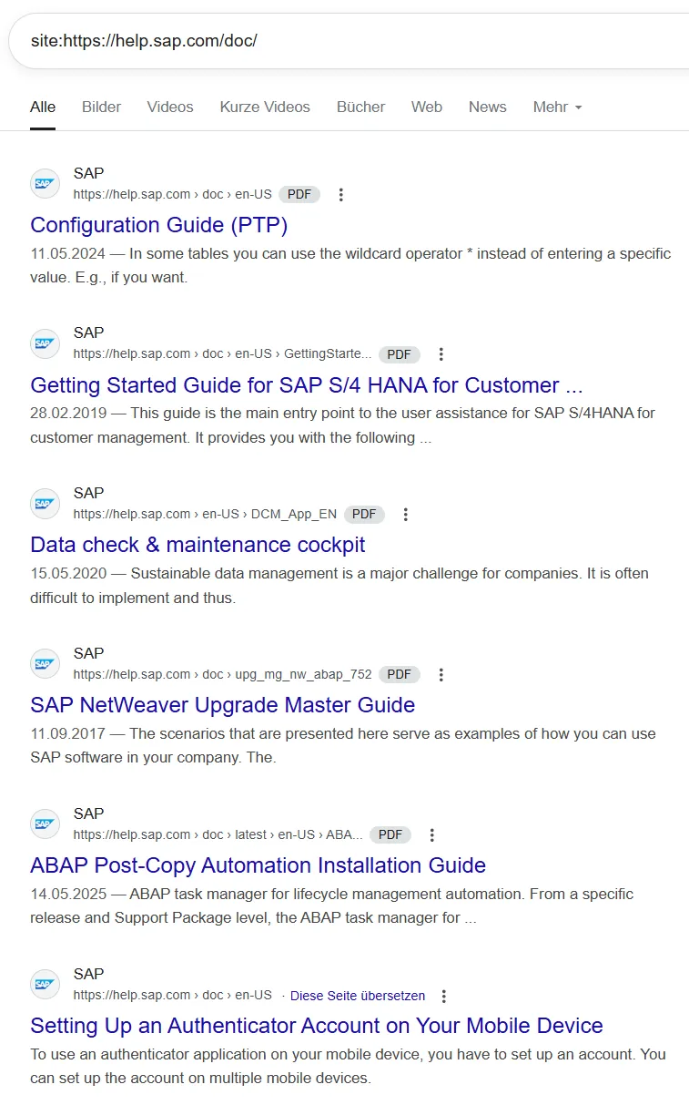Click three-dot menu for ABAP Post-Copy result
The image size is (689, 1105).
pyautogui.click(x=431, y=835)
